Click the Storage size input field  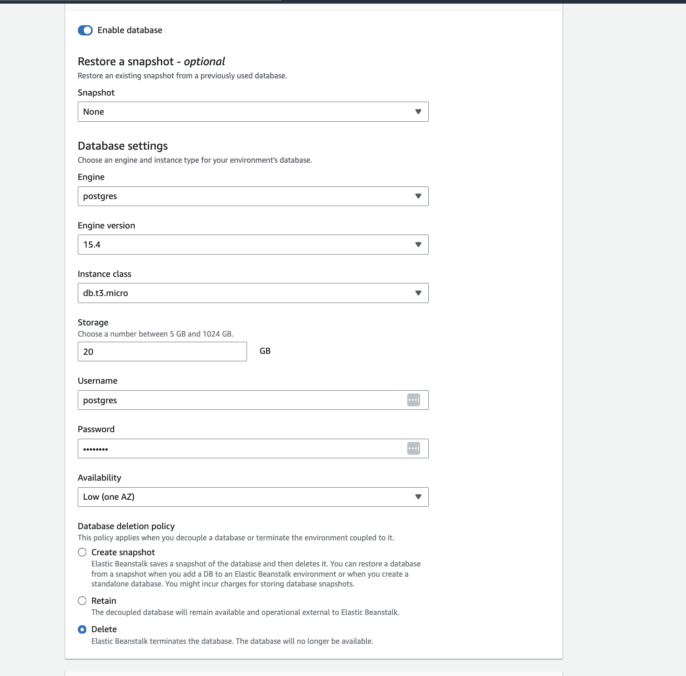[x=162, y=352]
